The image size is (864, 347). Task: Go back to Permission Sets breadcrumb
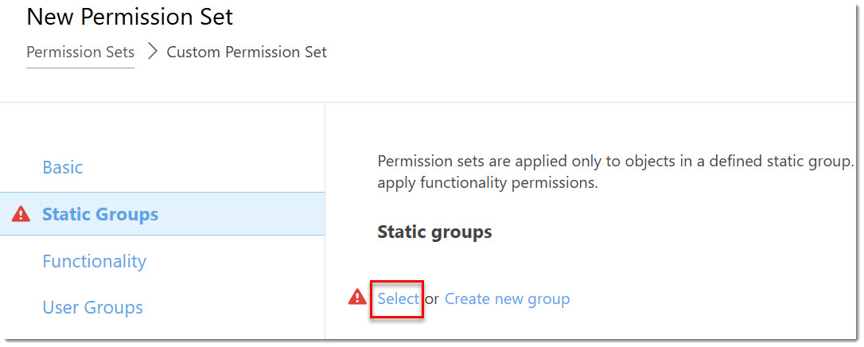click(80, 52)
